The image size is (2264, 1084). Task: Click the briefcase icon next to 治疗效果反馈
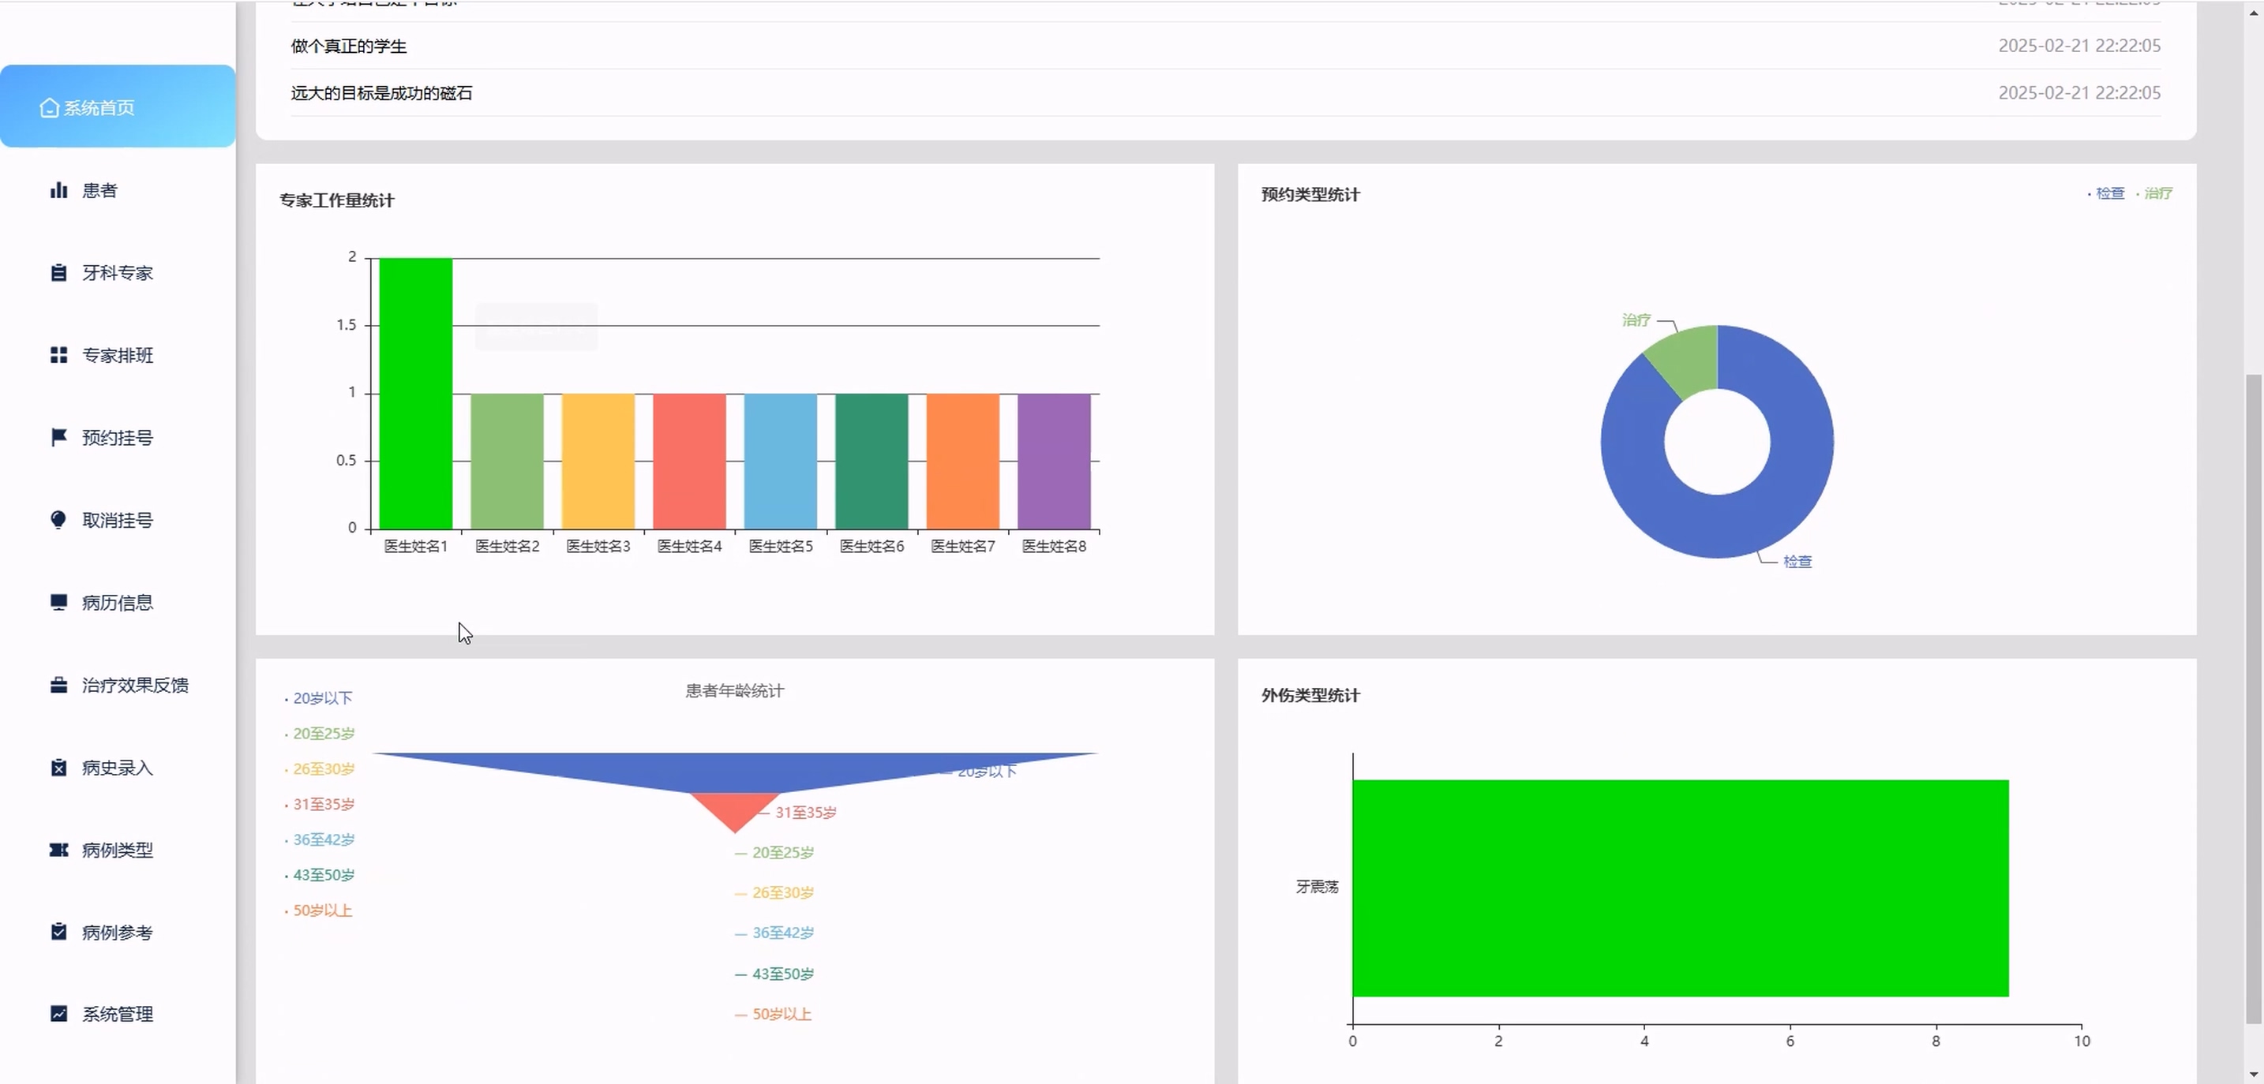(x=59, y=684)
